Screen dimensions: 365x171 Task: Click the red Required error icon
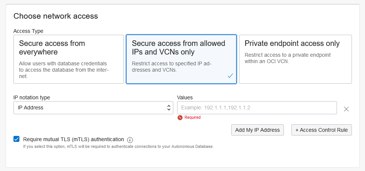click(180, 117)
